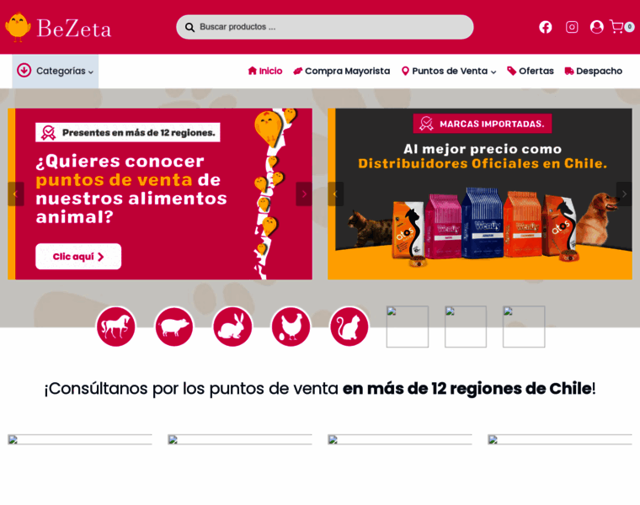Viewport: 640px width, 505px height.
Task: Expand the Puntos de Venta submenu
Action: tap(449, 71)
